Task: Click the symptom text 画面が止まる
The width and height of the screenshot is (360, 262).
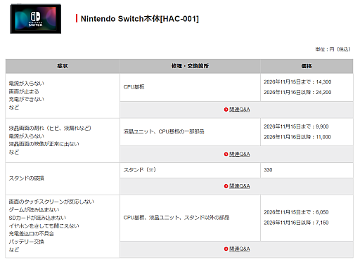Action: [x=24, y=91]
